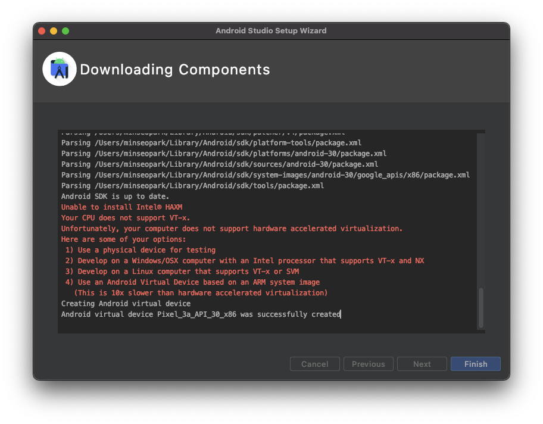Click the sdk/tools/package.xml parsing line
Viewport: 543px width, 424px height.
(192, 186)
